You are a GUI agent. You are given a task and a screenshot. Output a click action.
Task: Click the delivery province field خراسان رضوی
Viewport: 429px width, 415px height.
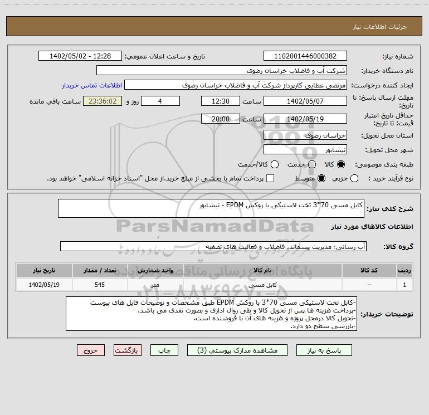[x=305, y=135]
